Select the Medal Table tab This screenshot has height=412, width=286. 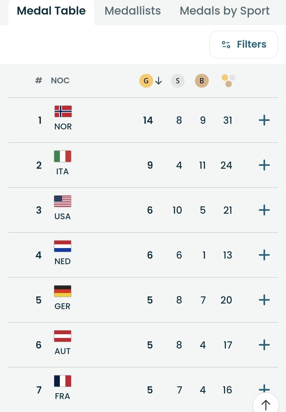click(51, 11)
